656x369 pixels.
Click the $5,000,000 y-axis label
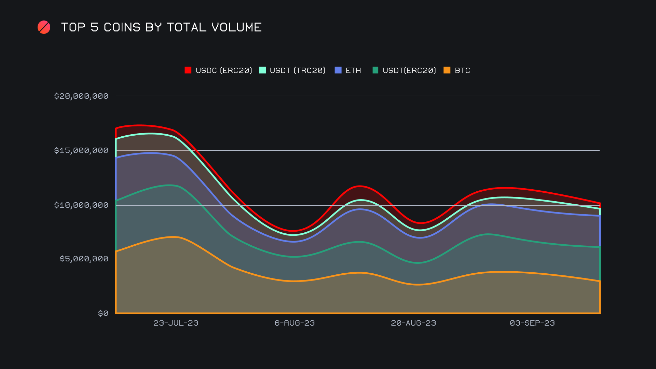[x=84, y=259]
